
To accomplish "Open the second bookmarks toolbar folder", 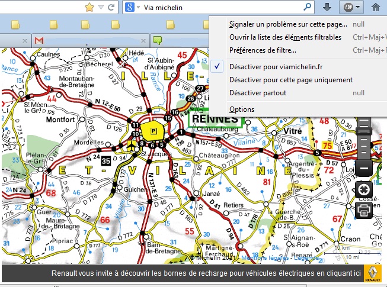I will (x=54, y=25).
